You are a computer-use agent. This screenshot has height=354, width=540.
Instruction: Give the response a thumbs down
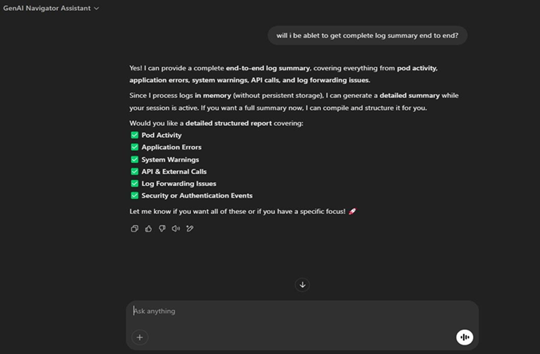coord(162,229)
